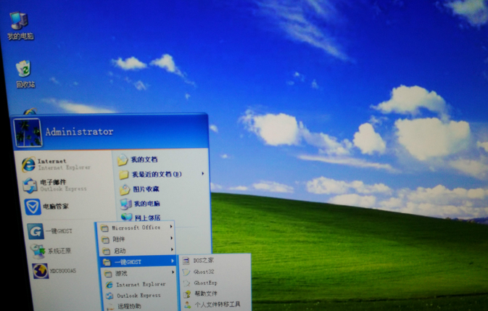
Task: Expand arrow next to 启动
Action: [x=172, y=249]
